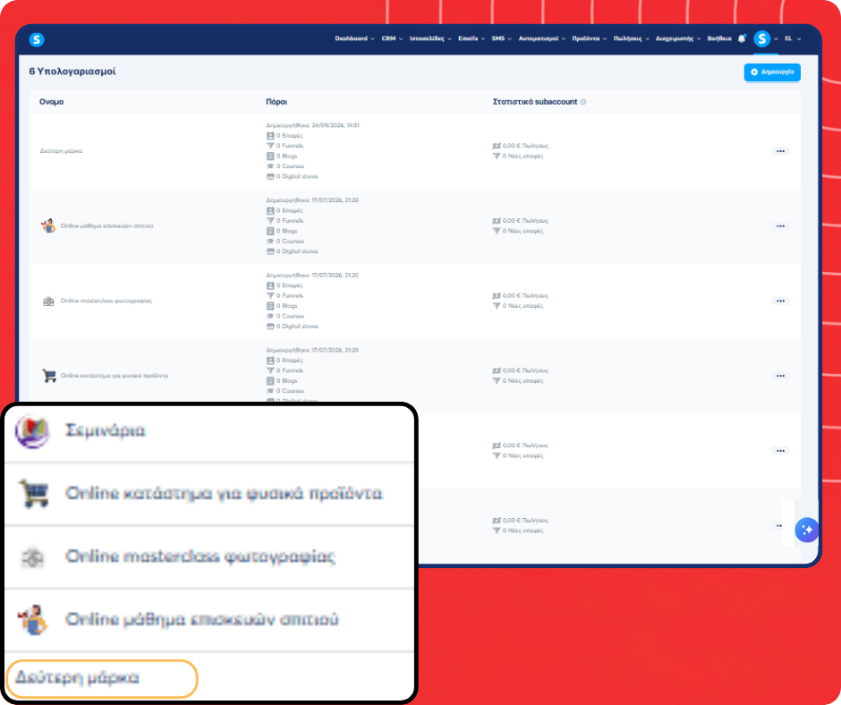Click Σεμινάρια avatar in the magnified list

[33, 431]
